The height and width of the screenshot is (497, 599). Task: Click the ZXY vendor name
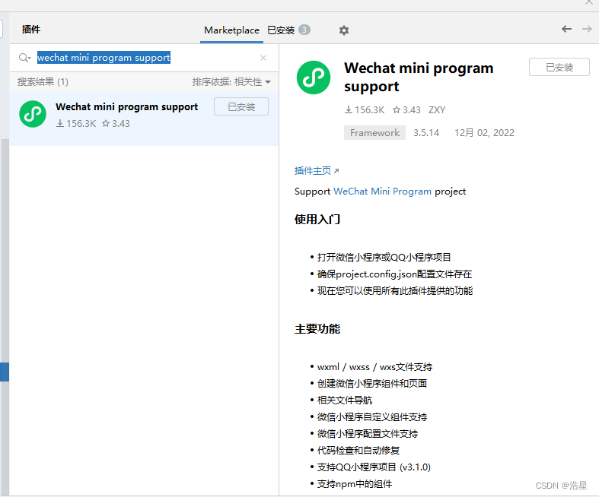click(437, 110)
